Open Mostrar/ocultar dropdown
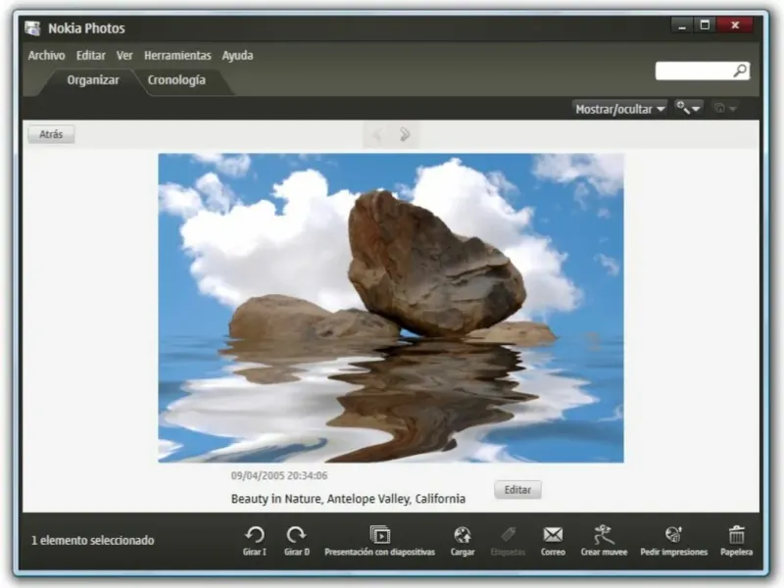This screenshot has height=588, width=784. pos(619,109)
